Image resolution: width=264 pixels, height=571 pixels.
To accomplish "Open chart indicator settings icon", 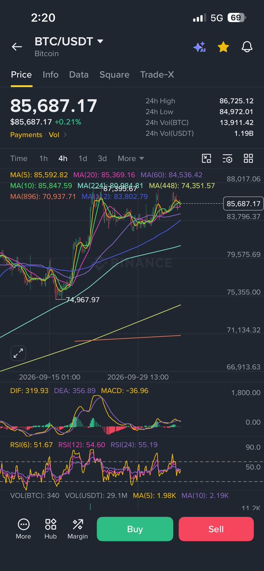I will (x=227, y=159).
